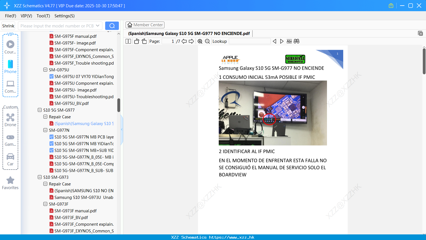Click the PDF viewer vertical scrollbar thumb

coord(424,61)
